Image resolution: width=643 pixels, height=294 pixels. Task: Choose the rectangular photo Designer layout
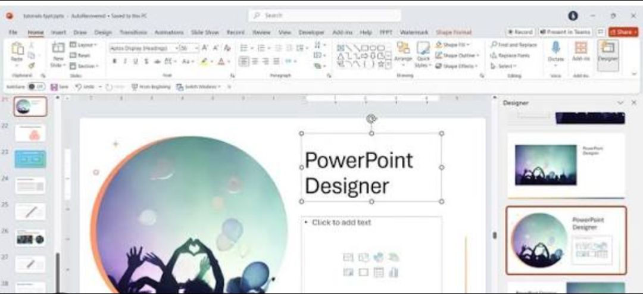click(x=566, y=165)
